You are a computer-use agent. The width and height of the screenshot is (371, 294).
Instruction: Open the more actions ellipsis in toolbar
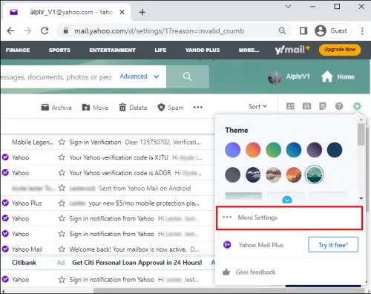(198, 107)
